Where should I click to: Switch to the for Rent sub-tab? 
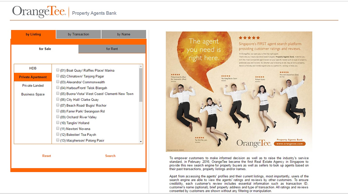[112, 49]
